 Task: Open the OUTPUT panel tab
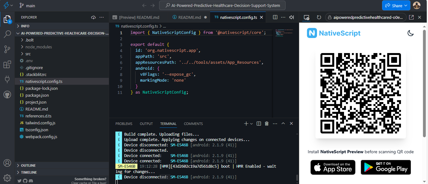pyautogui.click(x=146, y=124)
